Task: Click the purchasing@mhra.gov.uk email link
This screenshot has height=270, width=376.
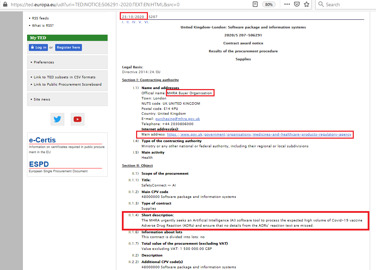Action: pyautogui.click(x=177, y=119)
